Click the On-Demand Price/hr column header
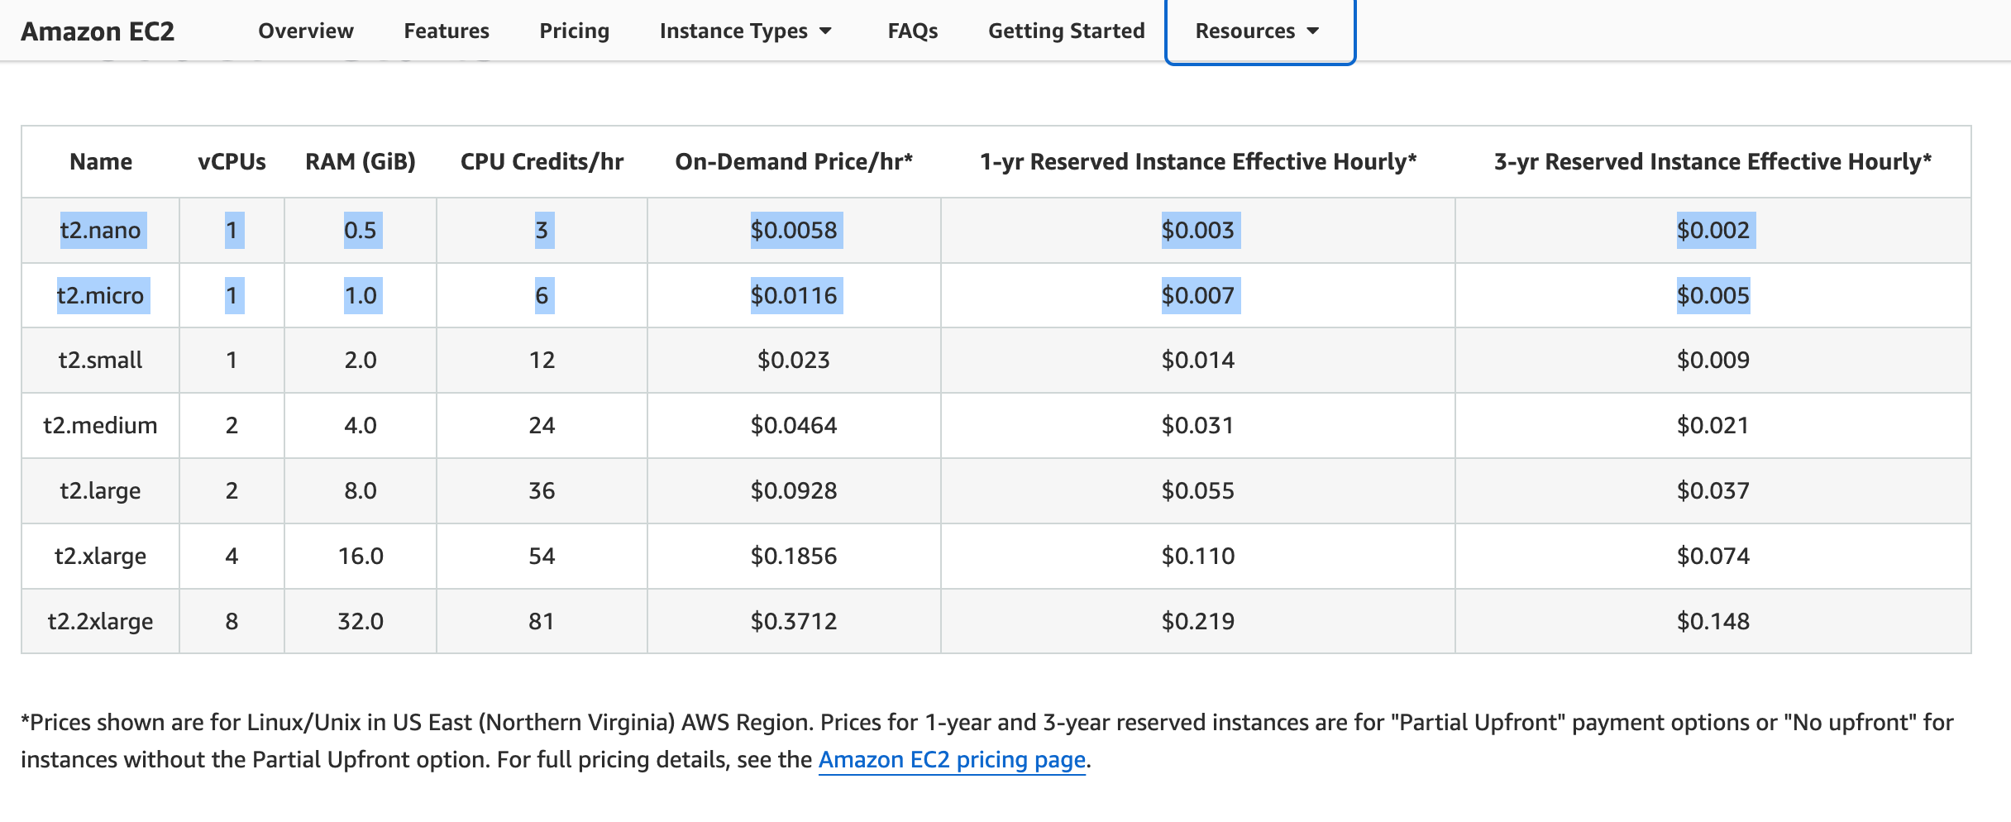Image resolution: width=2011 pixels, height=822 pixels. (794, 161)
